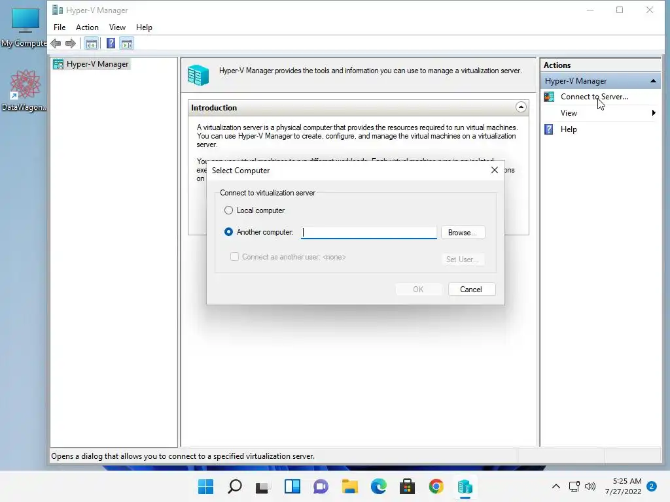This screenshot has width=670, height=502.
Task: Click the network icon in system tray
Action: pos(574,486)
